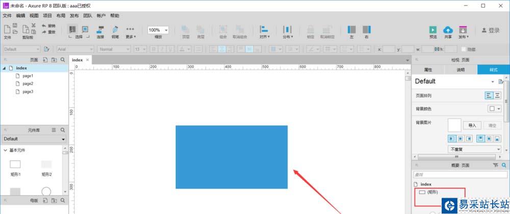Image resolution: width=510 pixels, height=214 pixels.
Task: Click the 导入 import button
Action: 472,125
